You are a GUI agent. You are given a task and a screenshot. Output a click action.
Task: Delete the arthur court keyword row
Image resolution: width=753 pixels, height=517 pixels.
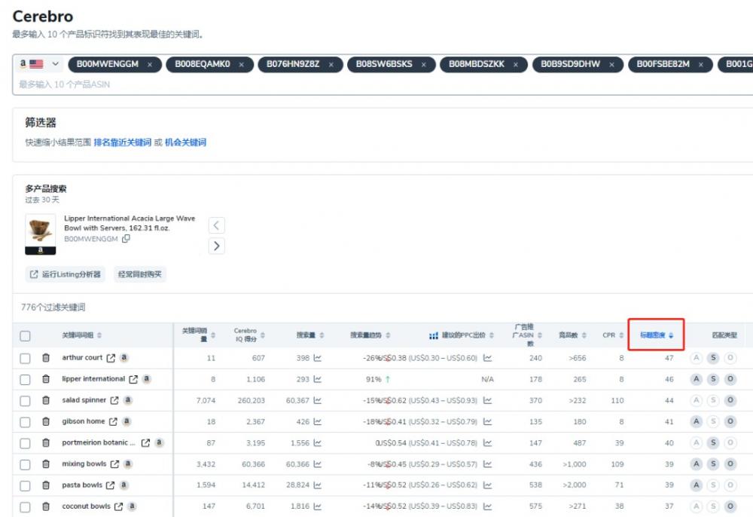click(x=46, y=358)
